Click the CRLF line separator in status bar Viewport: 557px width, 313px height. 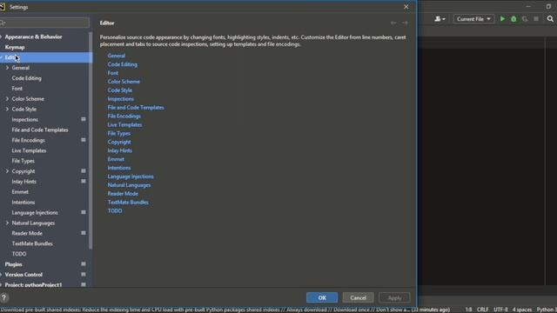coord(482,310)
